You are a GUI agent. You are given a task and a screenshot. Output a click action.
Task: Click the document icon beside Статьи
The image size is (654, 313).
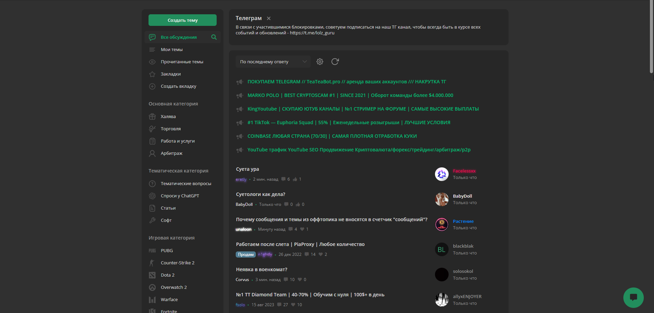pyautogui.click(x=152, y=208)
